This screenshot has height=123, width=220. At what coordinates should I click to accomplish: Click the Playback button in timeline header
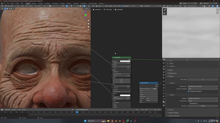click(8, 110)
